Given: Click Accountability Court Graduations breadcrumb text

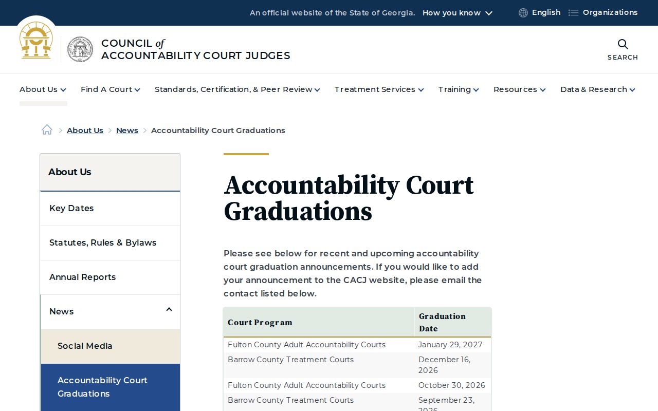Looking at the screenshot, I should [x=218, y=130].
